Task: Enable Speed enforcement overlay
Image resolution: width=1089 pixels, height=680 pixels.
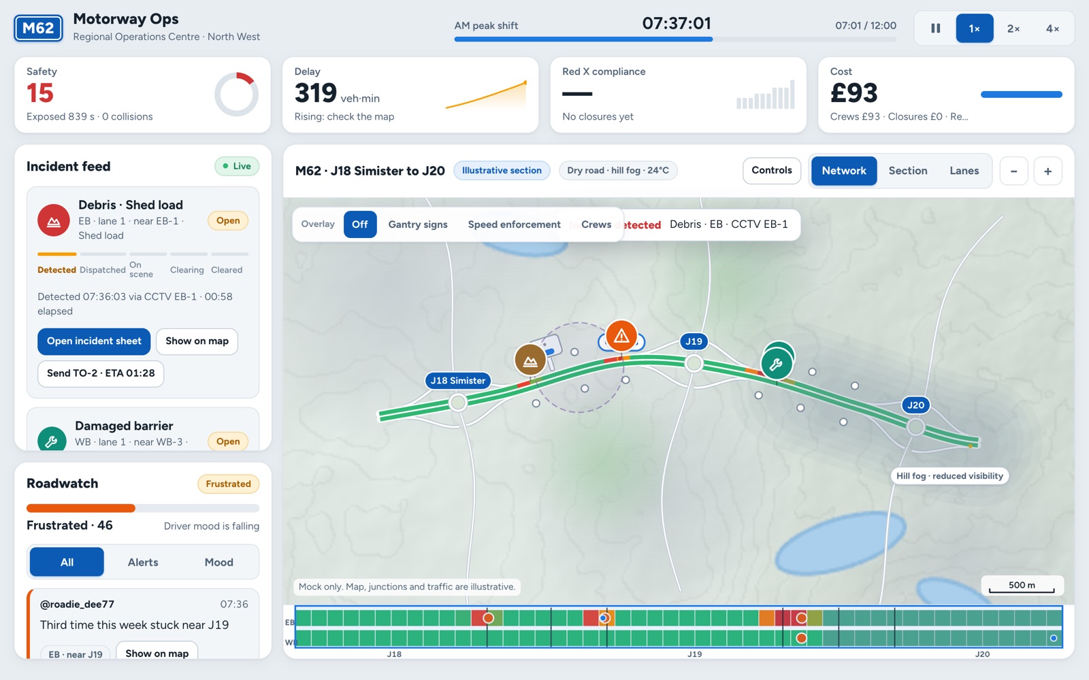Action: pos(515,224)
